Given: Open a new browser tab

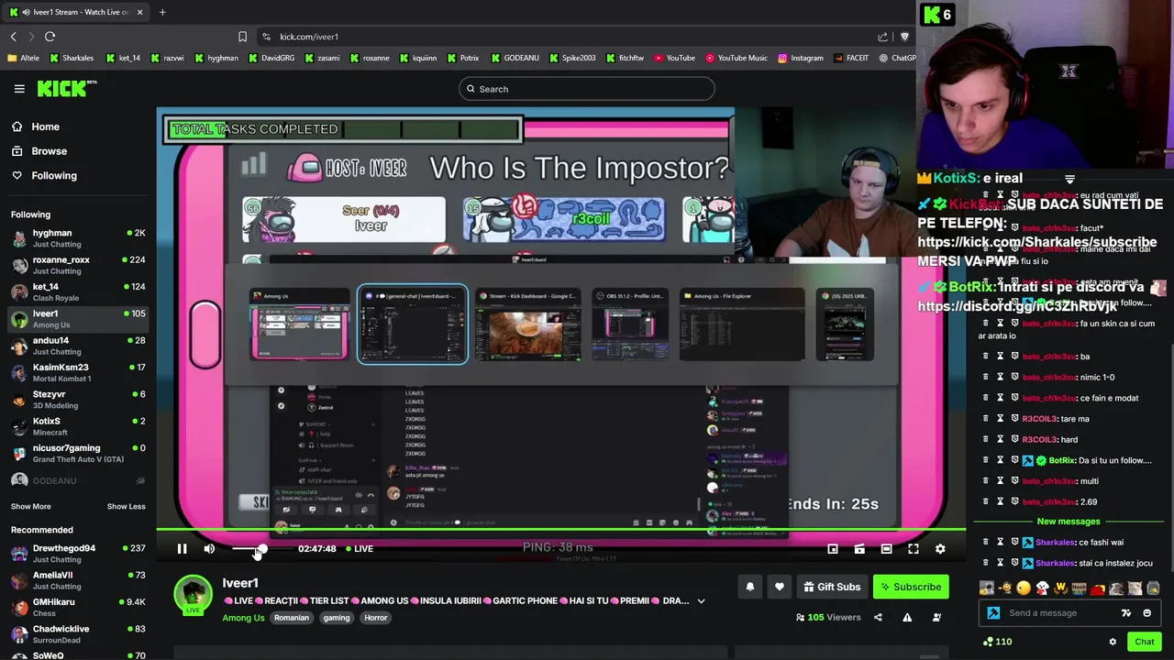Looking at the screenshot, I should 161,12.
